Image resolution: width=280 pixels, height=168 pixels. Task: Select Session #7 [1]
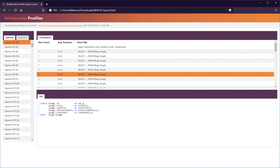[x=17, y=70]
